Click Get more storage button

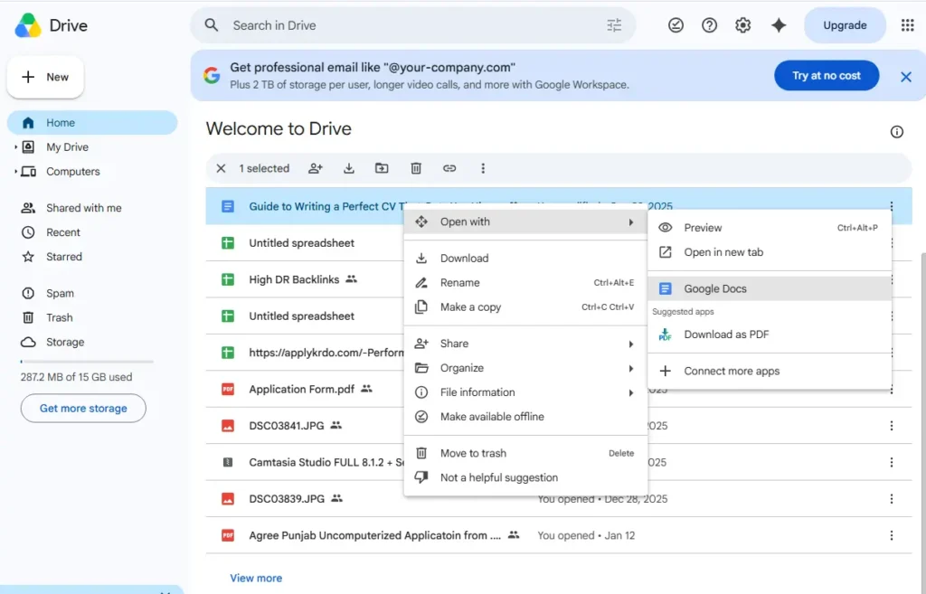[x=83, y=408]
